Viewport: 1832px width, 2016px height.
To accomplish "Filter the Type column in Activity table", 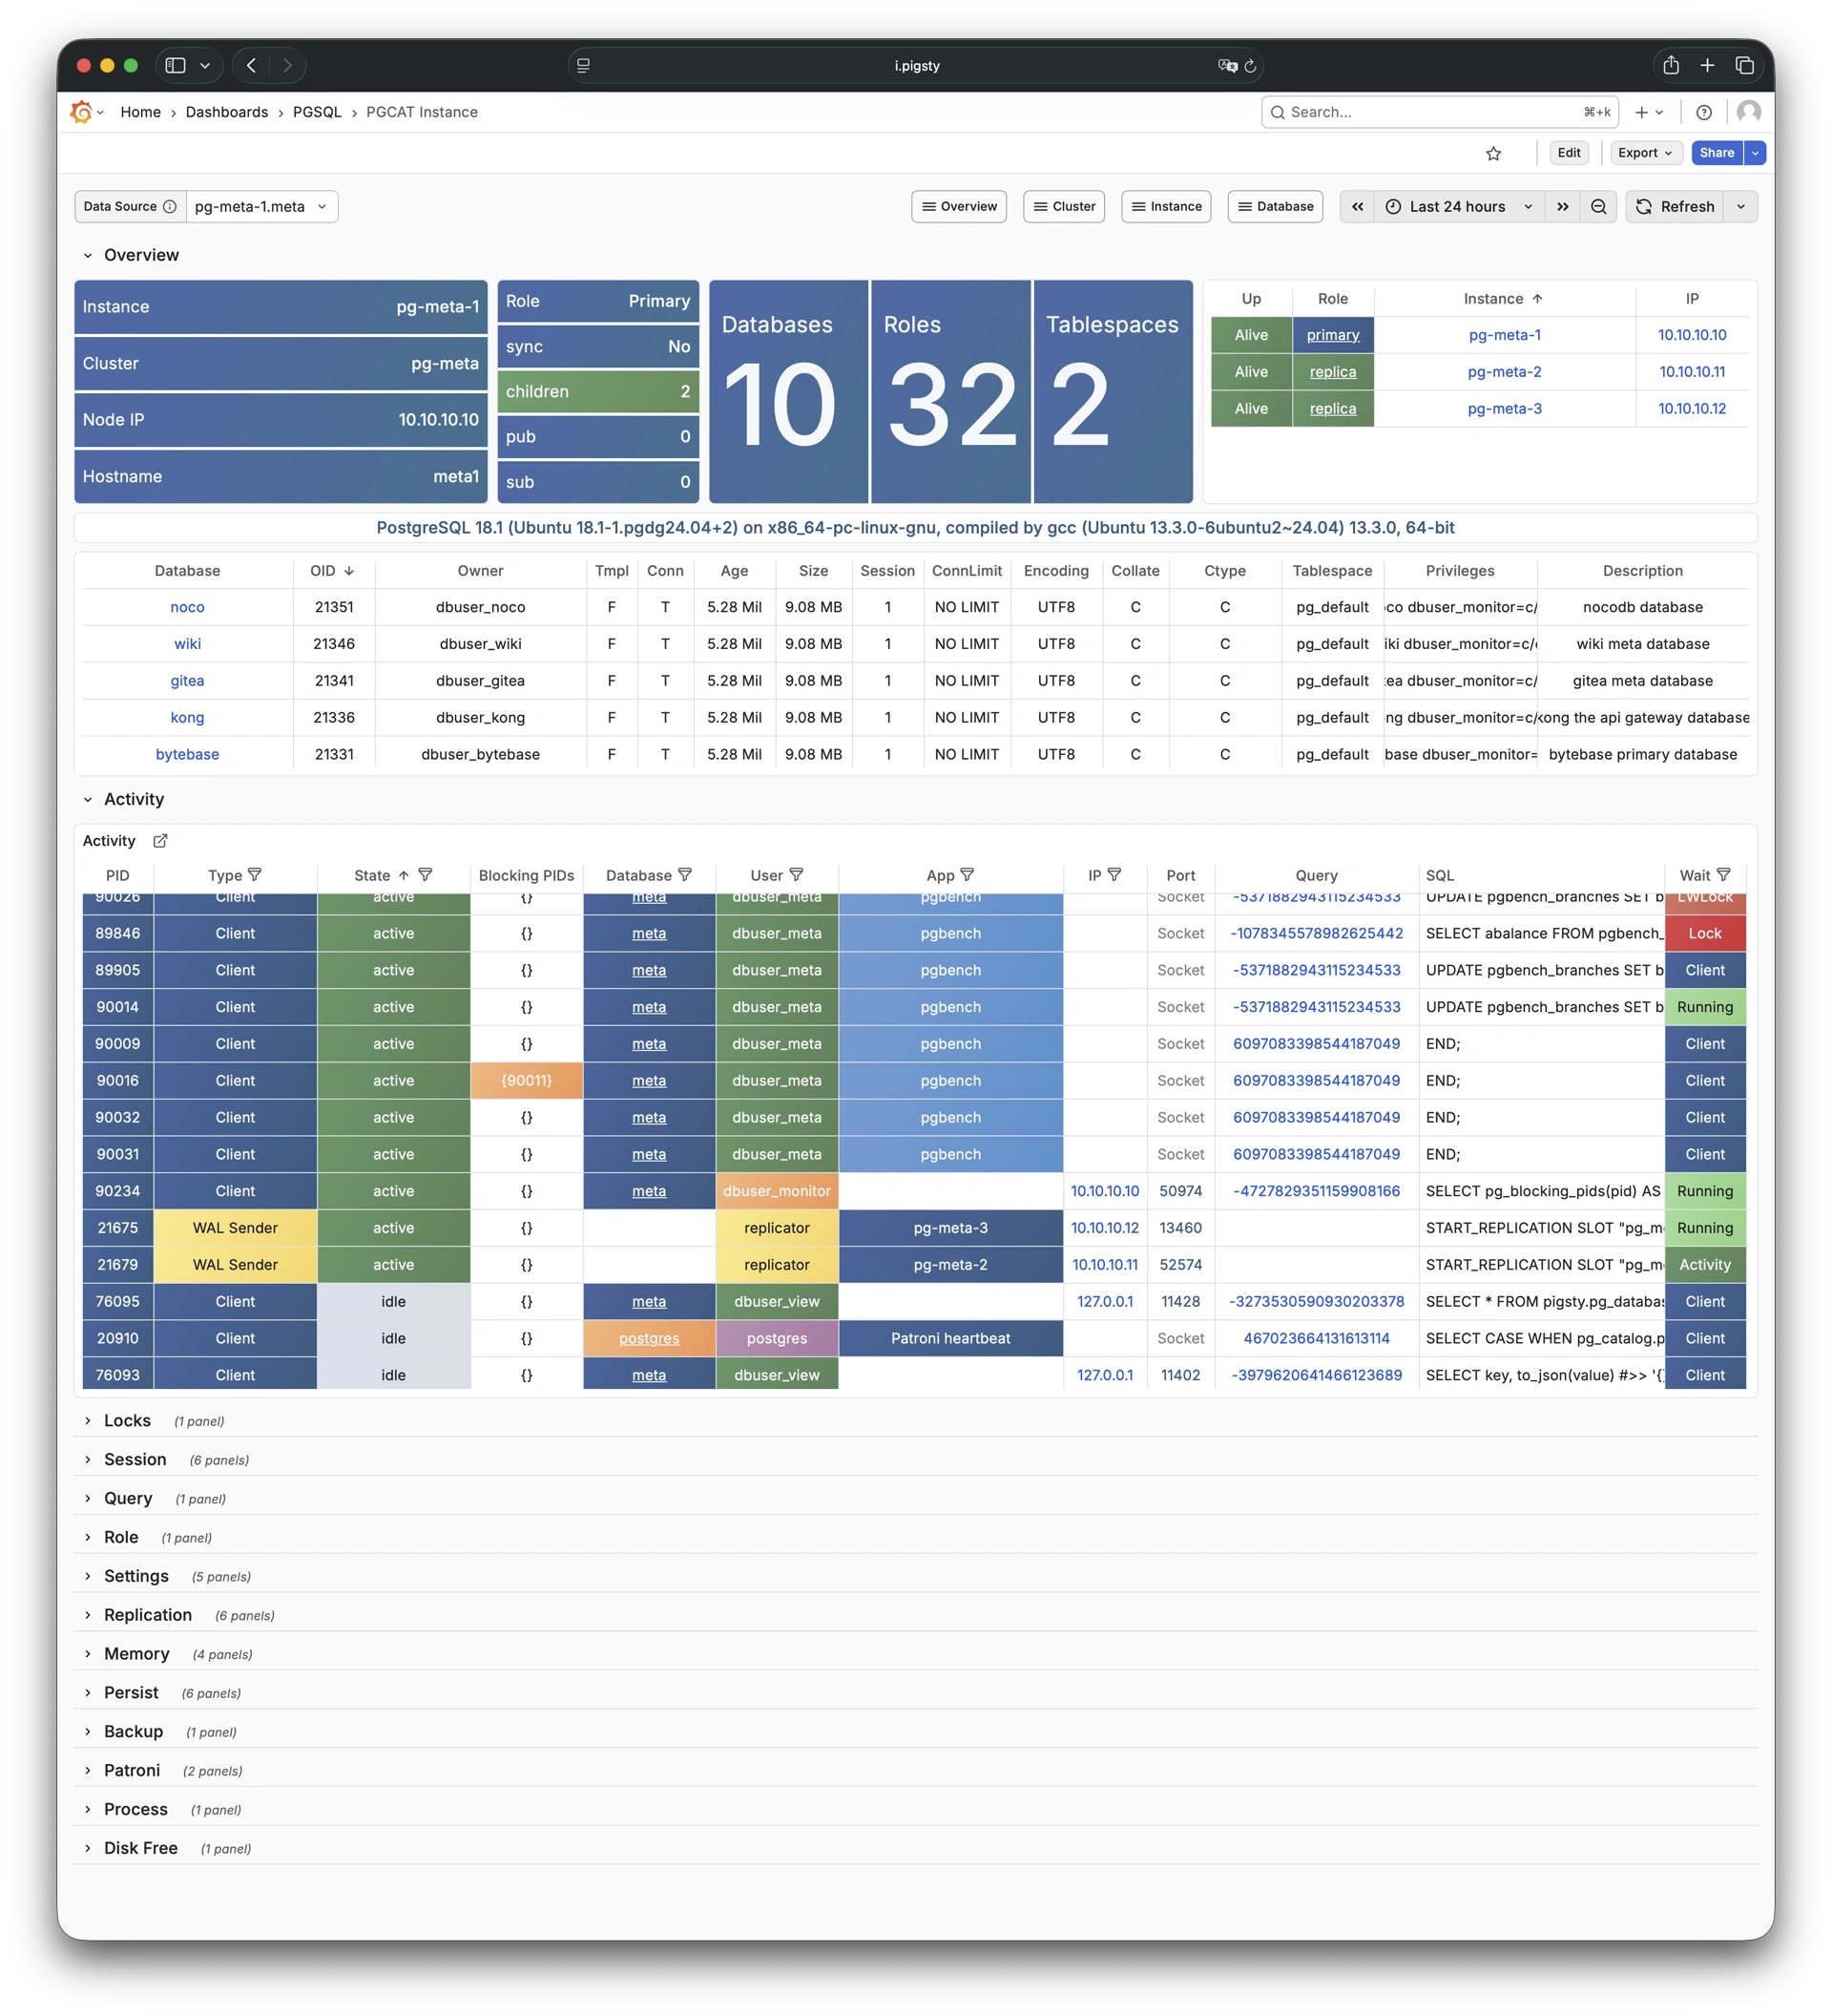I will point(255,875).
